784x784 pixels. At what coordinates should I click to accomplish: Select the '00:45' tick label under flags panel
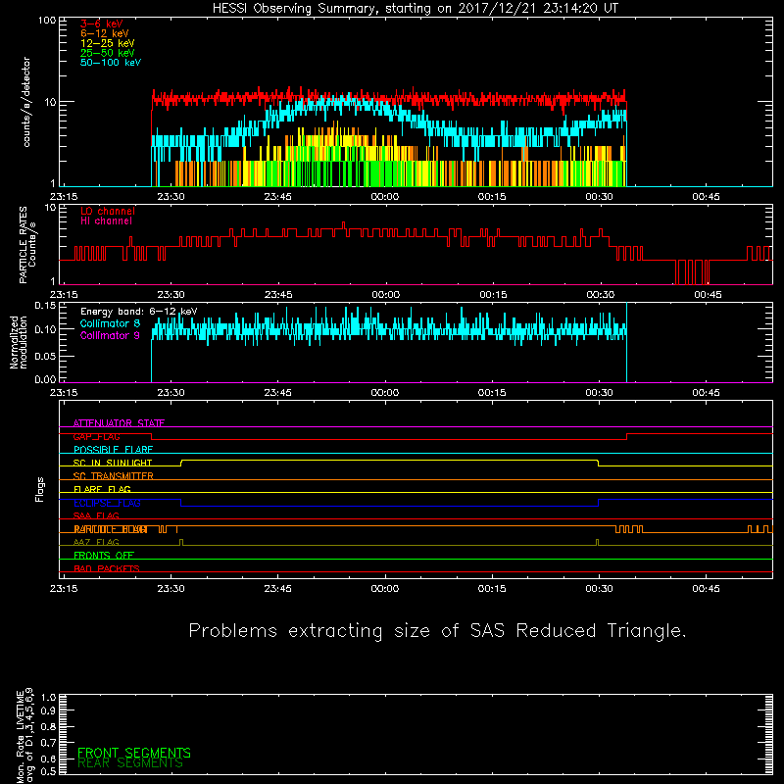coord(706,589)
